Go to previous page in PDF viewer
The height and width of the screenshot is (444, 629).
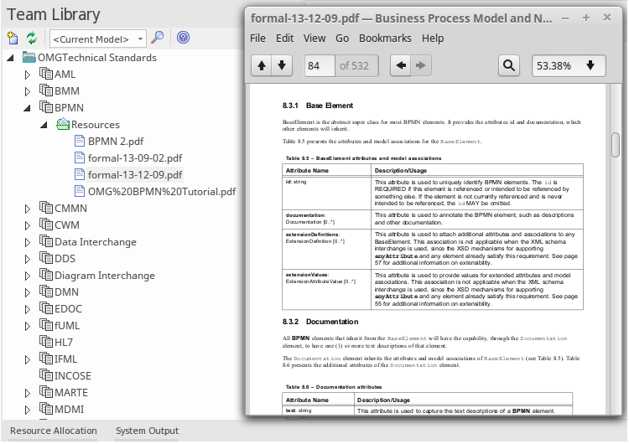(x=262, y=65)
